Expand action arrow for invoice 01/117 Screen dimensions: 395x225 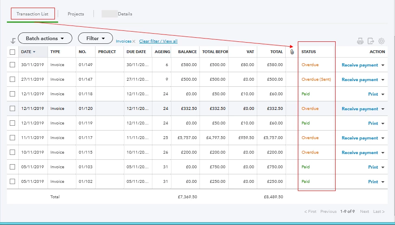383,138
